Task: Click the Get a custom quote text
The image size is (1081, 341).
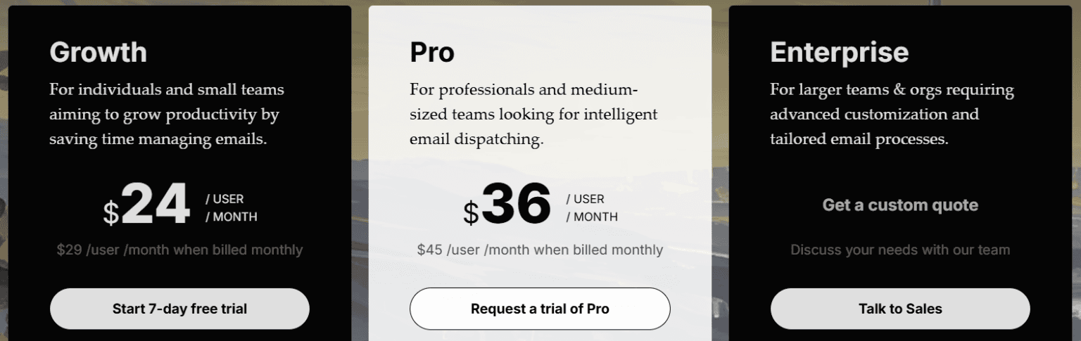Action: click(x=900, y=205)
